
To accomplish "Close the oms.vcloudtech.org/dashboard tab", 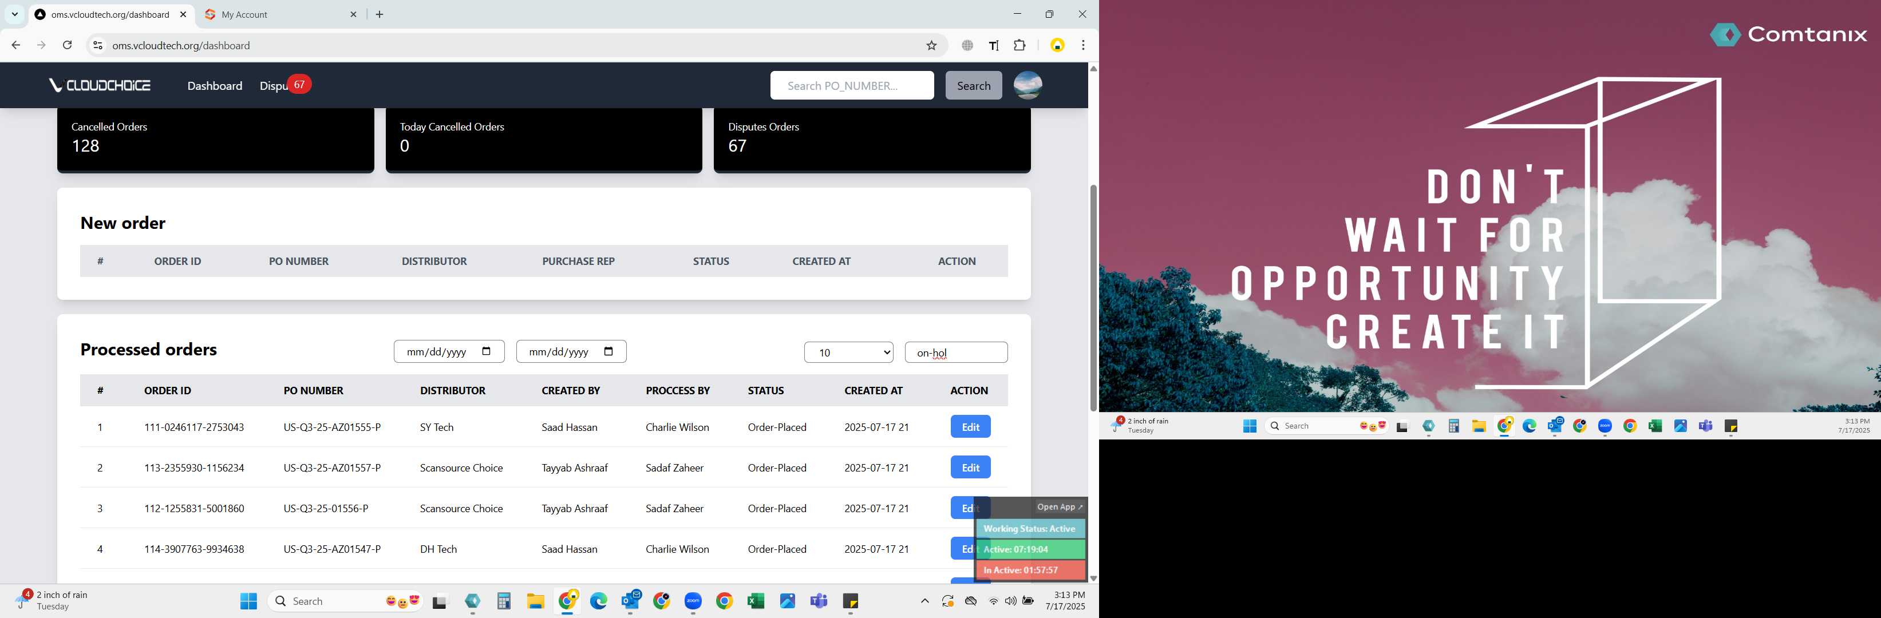I will coord(183,15).
